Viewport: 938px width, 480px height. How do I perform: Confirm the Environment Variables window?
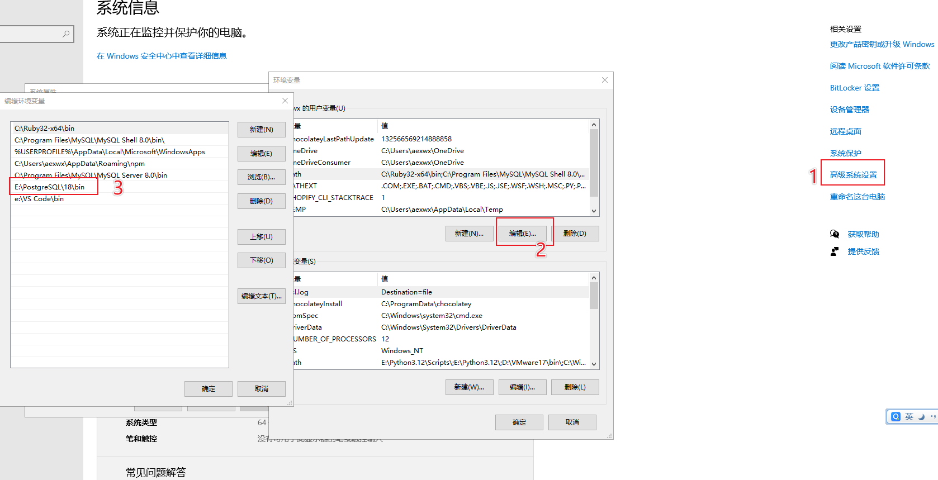[x=519, y=422]
